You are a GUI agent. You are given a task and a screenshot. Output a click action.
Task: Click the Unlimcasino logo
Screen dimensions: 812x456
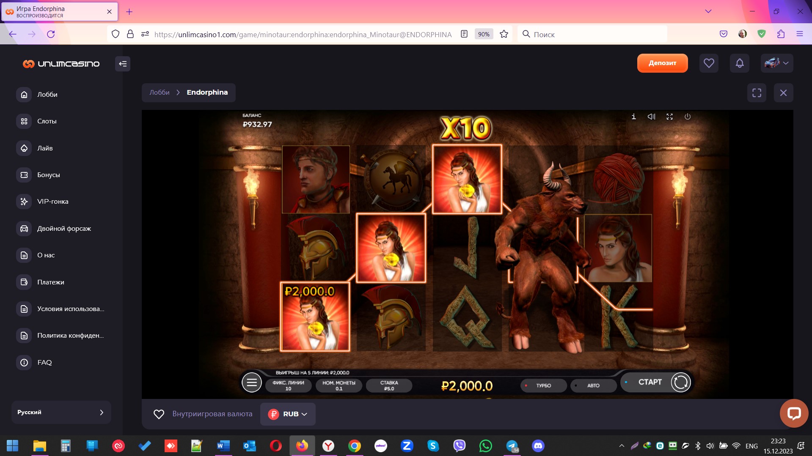(61, 64)
